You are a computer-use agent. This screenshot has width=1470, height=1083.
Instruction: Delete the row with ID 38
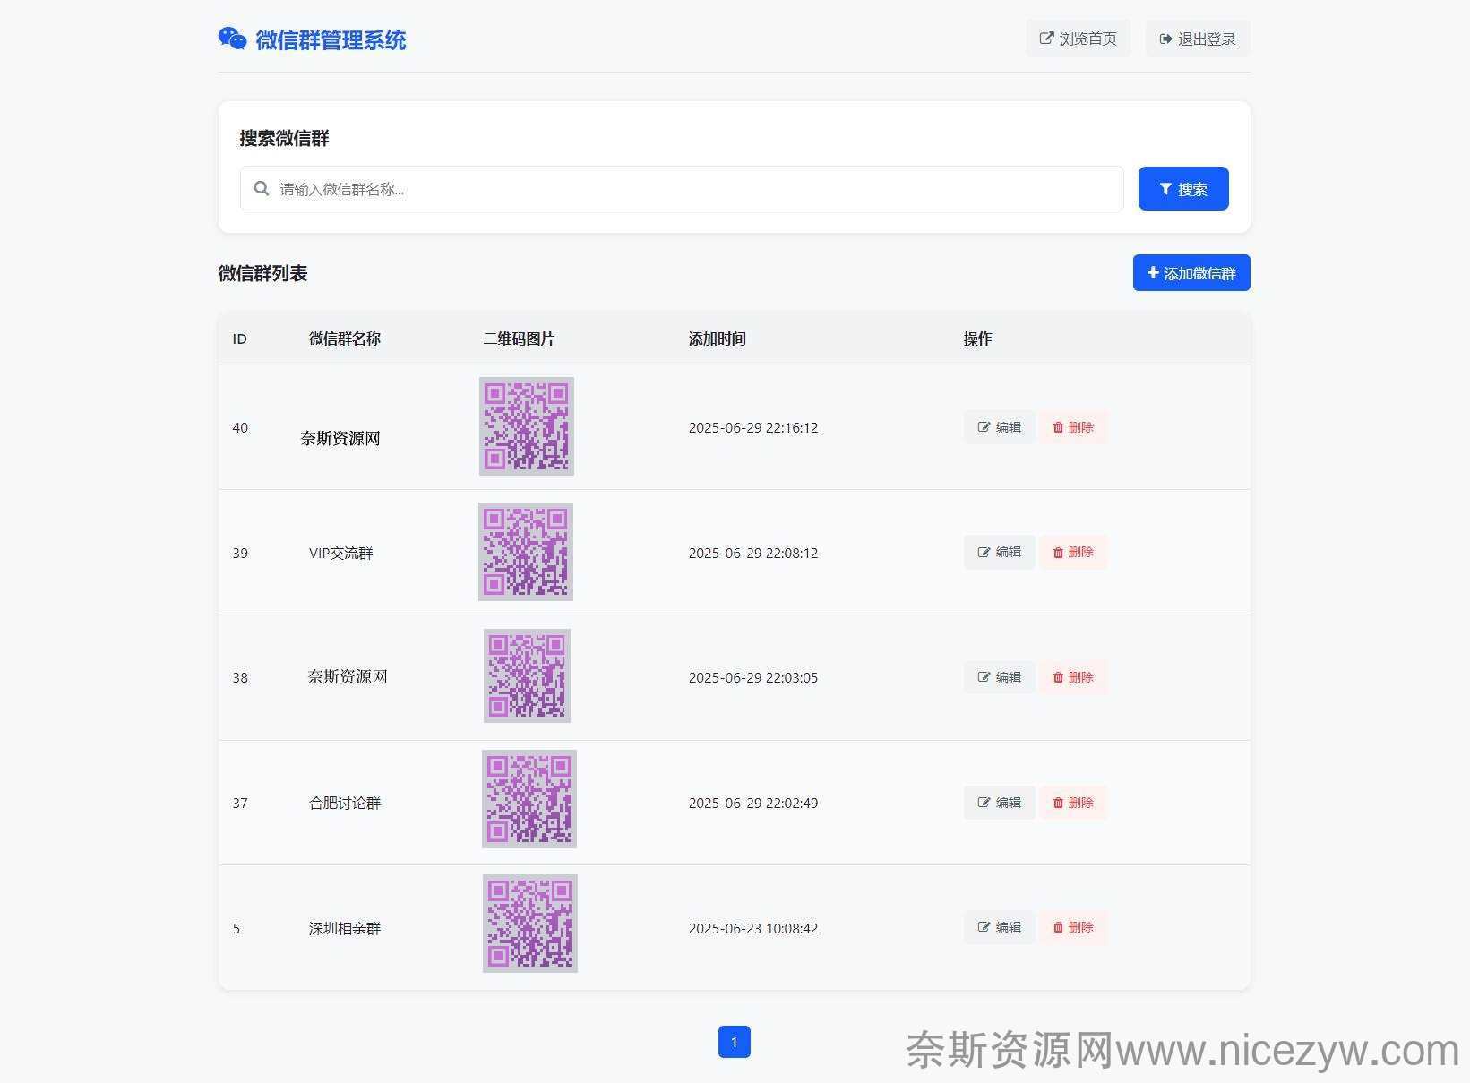1073,677
